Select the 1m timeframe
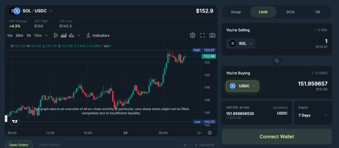Screen dimensions: 339x148 click(10, 36)
